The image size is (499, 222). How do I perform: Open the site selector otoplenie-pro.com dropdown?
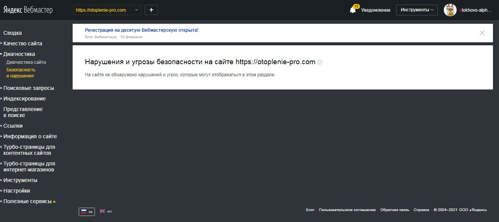point(107,10)
